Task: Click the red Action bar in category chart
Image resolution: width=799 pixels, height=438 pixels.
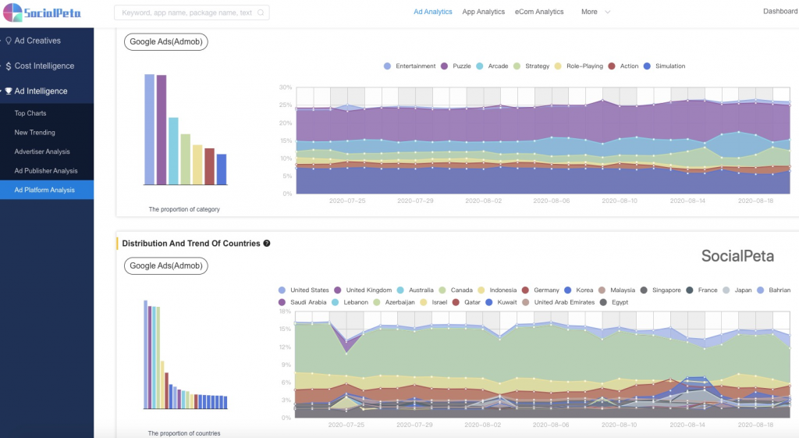Action: (x=209, y=166)
